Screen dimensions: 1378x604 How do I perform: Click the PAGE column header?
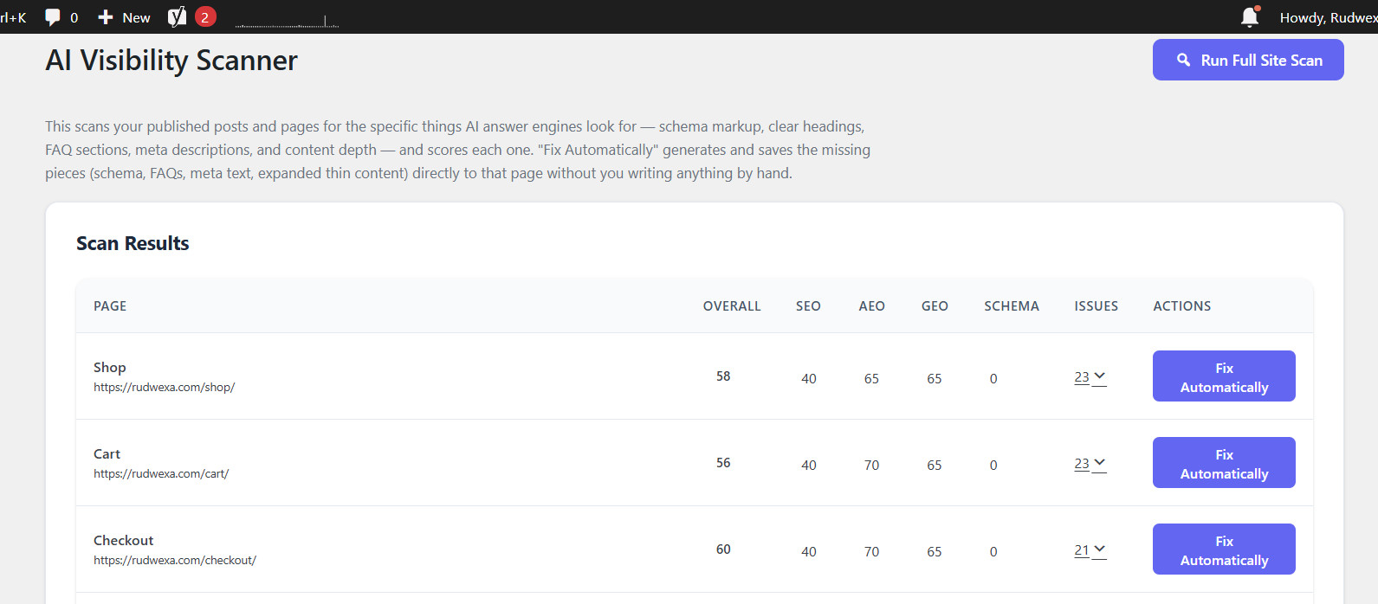pyautogui.click(x=110, y=306)
